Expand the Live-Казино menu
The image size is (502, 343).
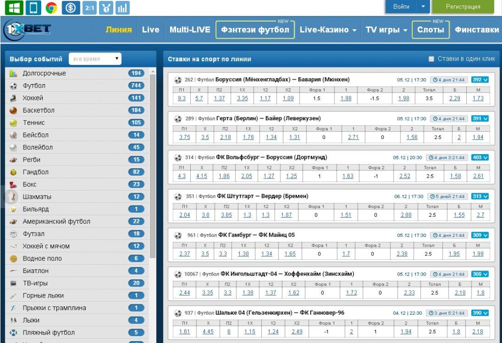click(x=328, y=30)
